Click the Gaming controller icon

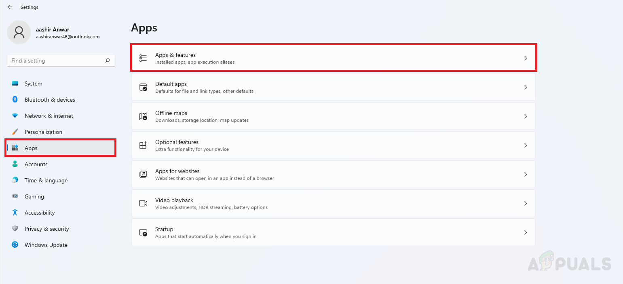(15, 196)
